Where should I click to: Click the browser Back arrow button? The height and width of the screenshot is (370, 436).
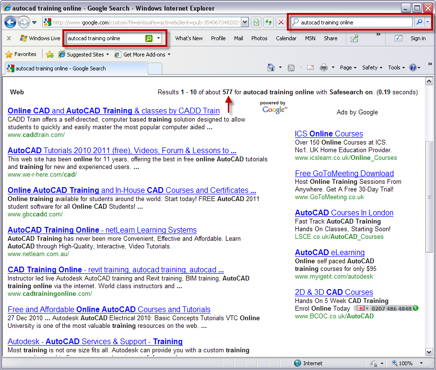coord(11,22)
